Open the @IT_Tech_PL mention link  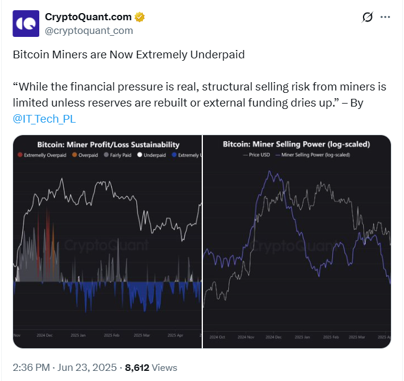click(x=44, y=118)
